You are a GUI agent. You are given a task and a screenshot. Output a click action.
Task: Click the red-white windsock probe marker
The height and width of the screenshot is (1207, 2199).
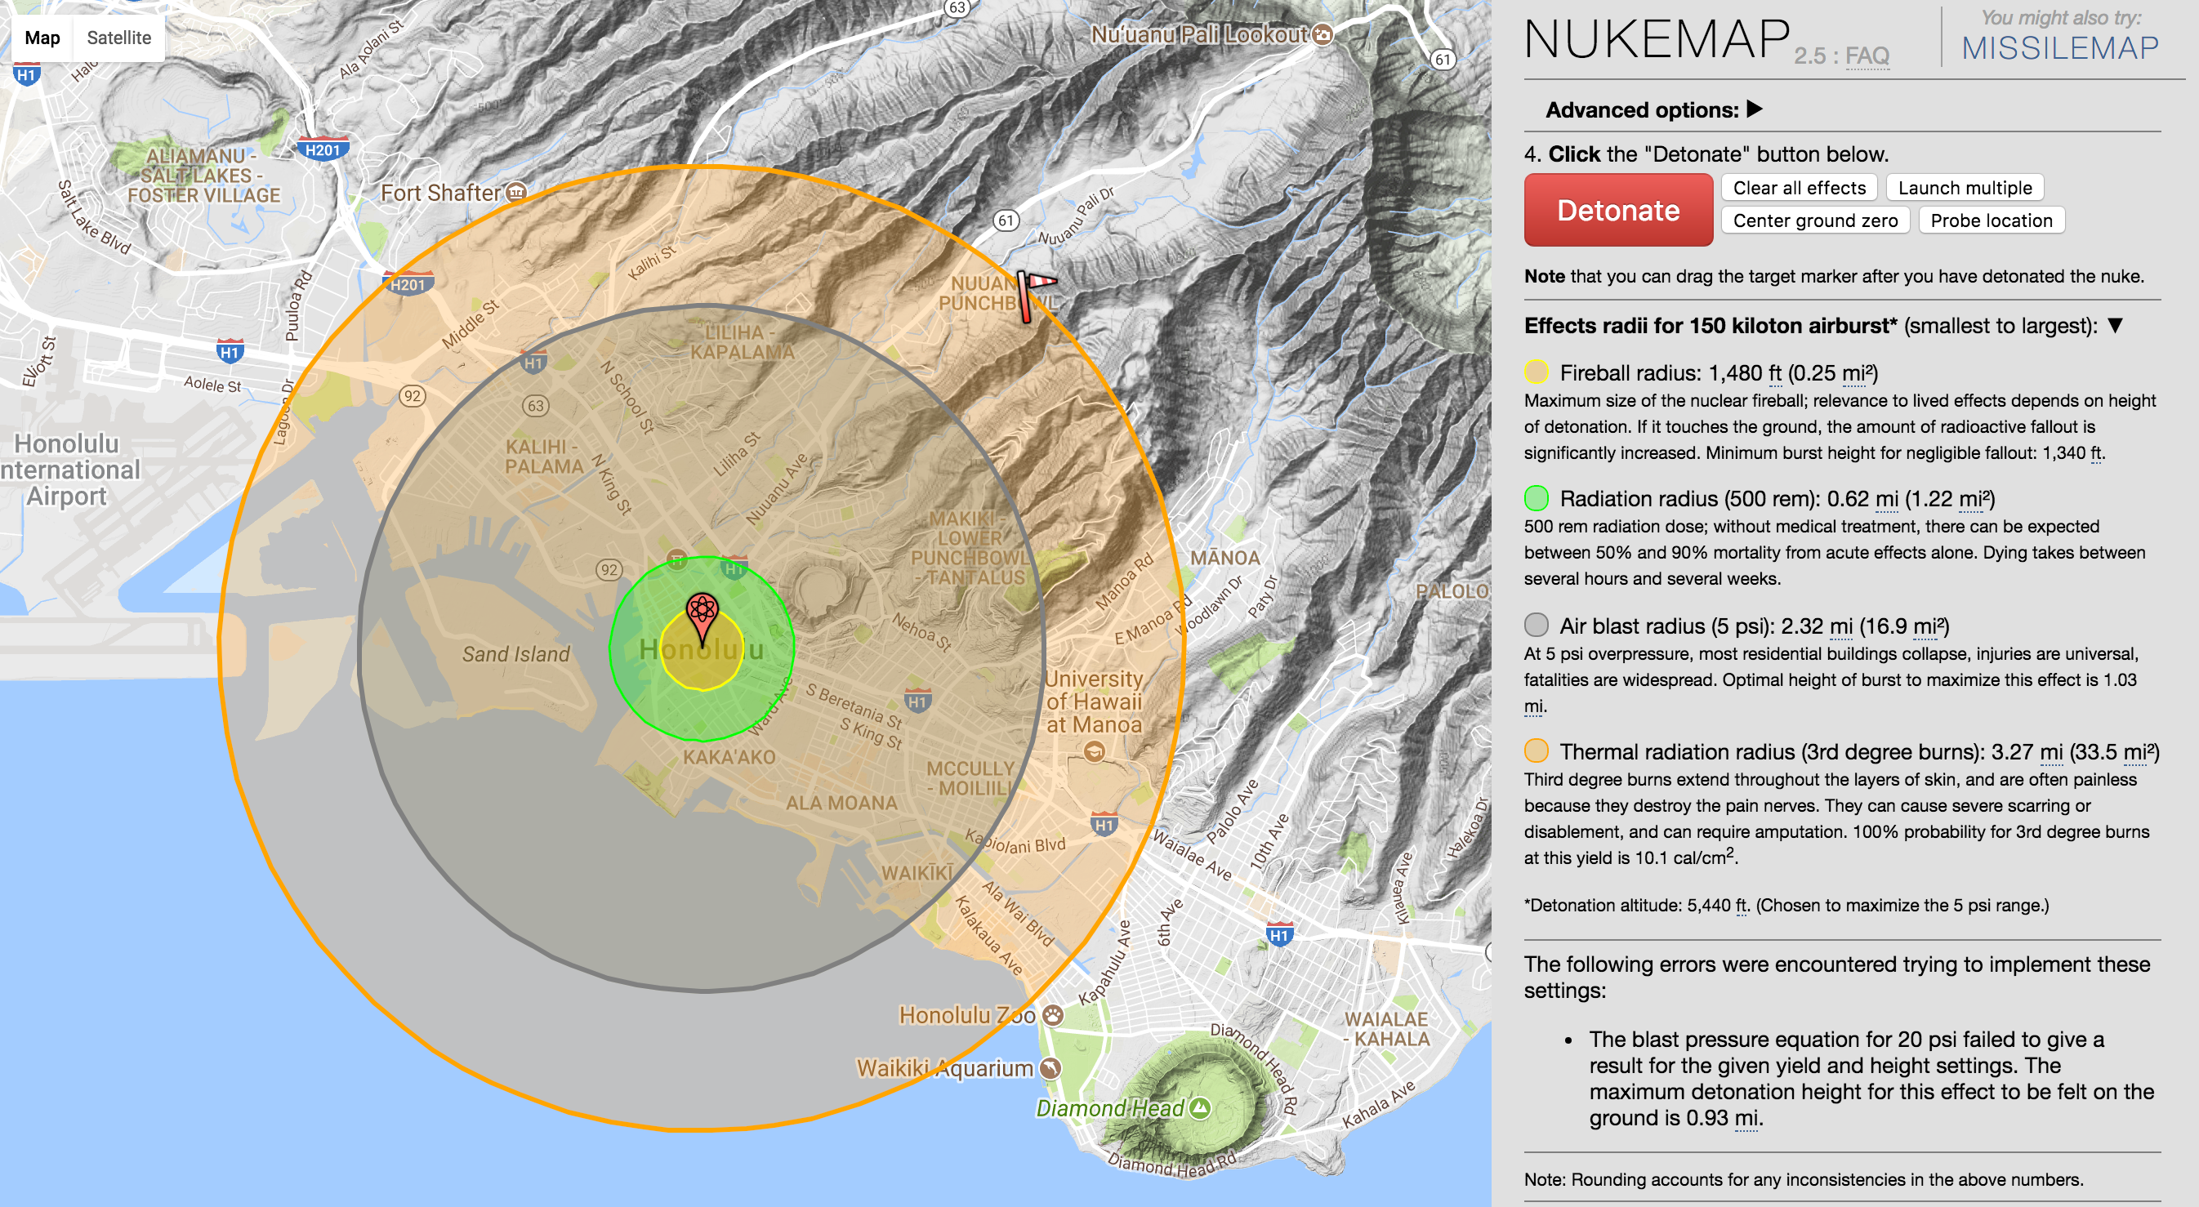click(1035, 296)
